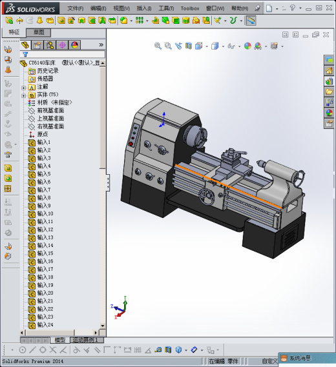Click the Zoom to Fit icon
The width and height of the screenshot is (336, 367).
pos(158,46)
